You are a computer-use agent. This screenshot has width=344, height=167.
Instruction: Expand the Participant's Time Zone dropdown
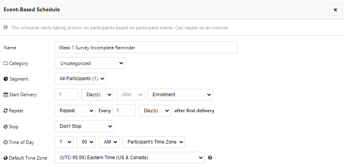point(153,142)
